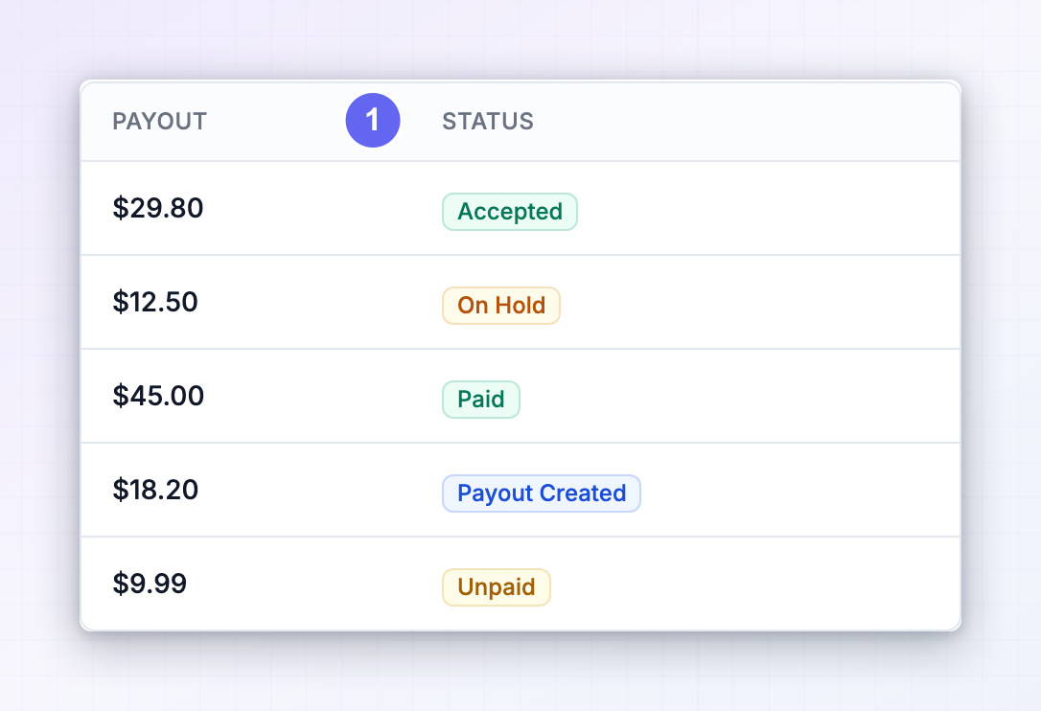Click the Unpaid status badge

pos(497,587)
